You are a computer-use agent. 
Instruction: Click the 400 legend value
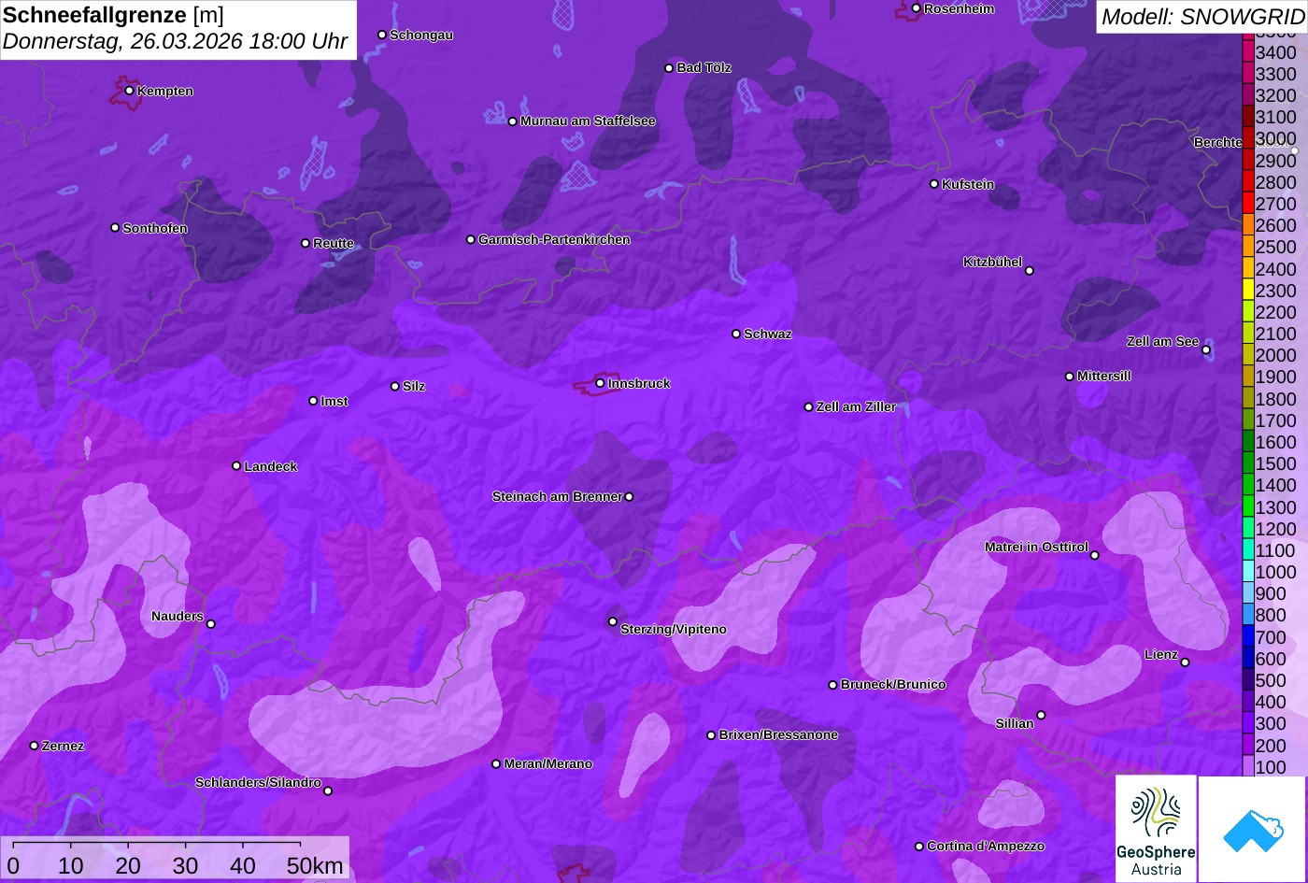coord(1271,702)
